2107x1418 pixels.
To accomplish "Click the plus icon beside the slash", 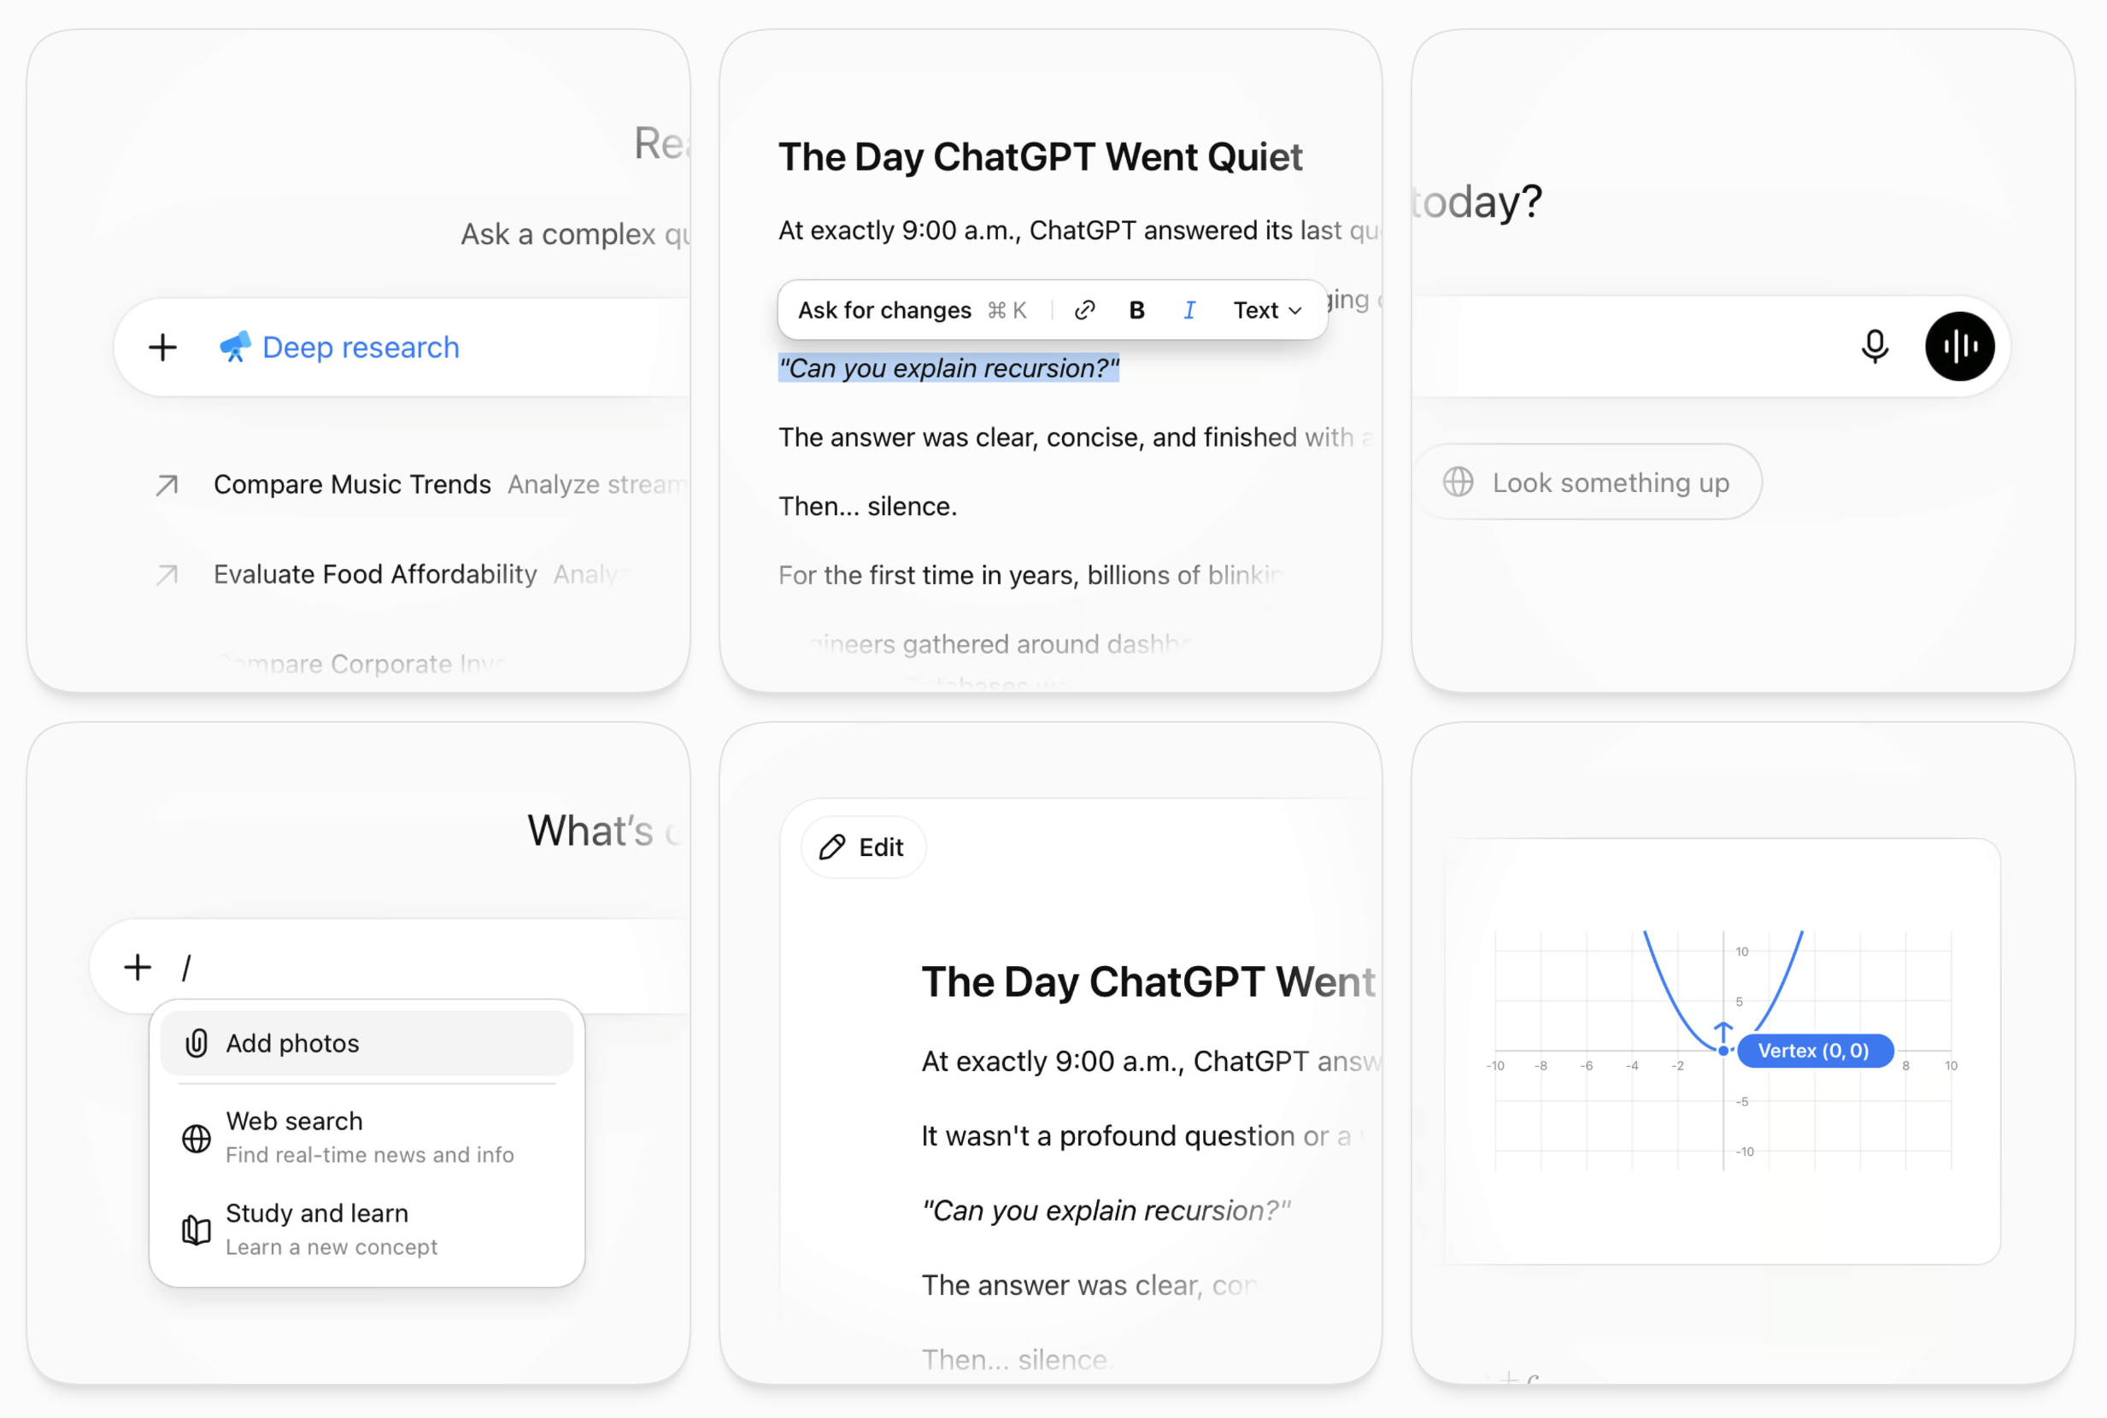I will pyautogui.click(x=138, y=967).
